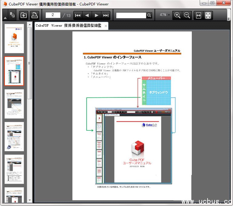This screenshot has width=233, height=206.
Task: Select the first page thumbnail
Action: (14, 39)
